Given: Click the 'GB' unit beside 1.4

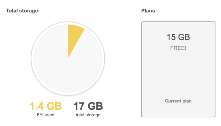Looking at the screenshot, I should pos(54,106).
